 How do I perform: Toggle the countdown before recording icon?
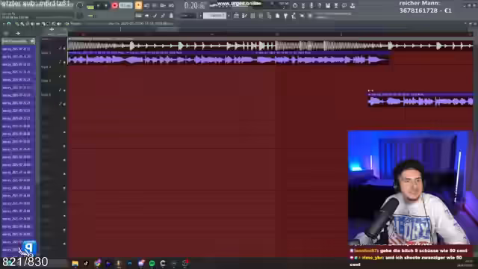coord(155,5)
